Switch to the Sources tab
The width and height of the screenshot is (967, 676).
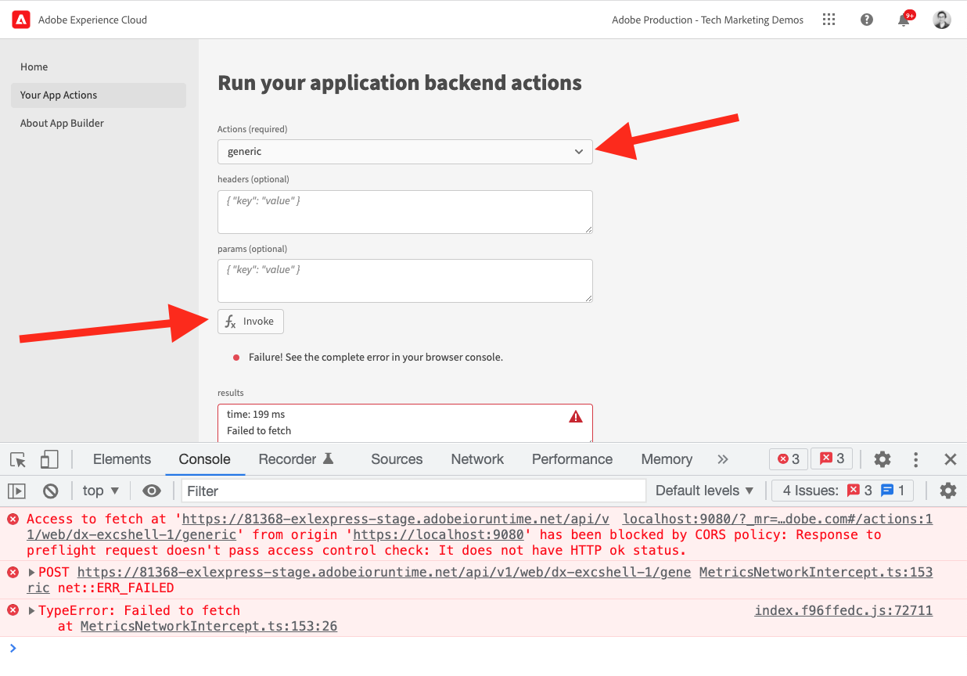tap(396, 459)
